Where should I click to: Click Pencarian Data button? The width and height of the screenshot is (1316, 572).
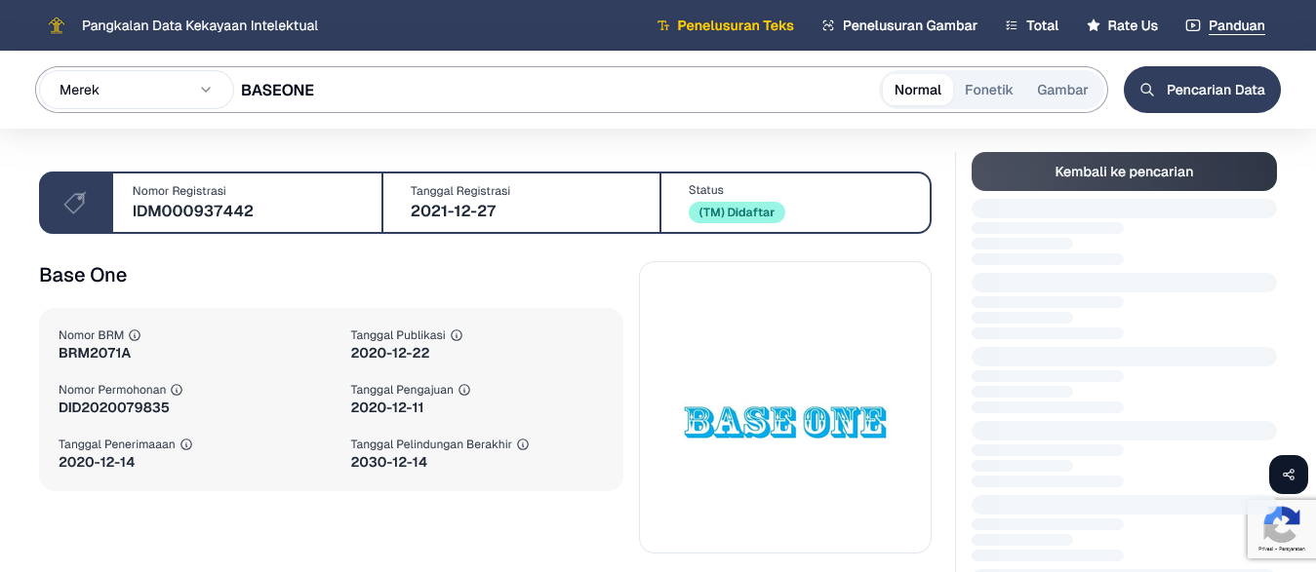click(1202, 90)
